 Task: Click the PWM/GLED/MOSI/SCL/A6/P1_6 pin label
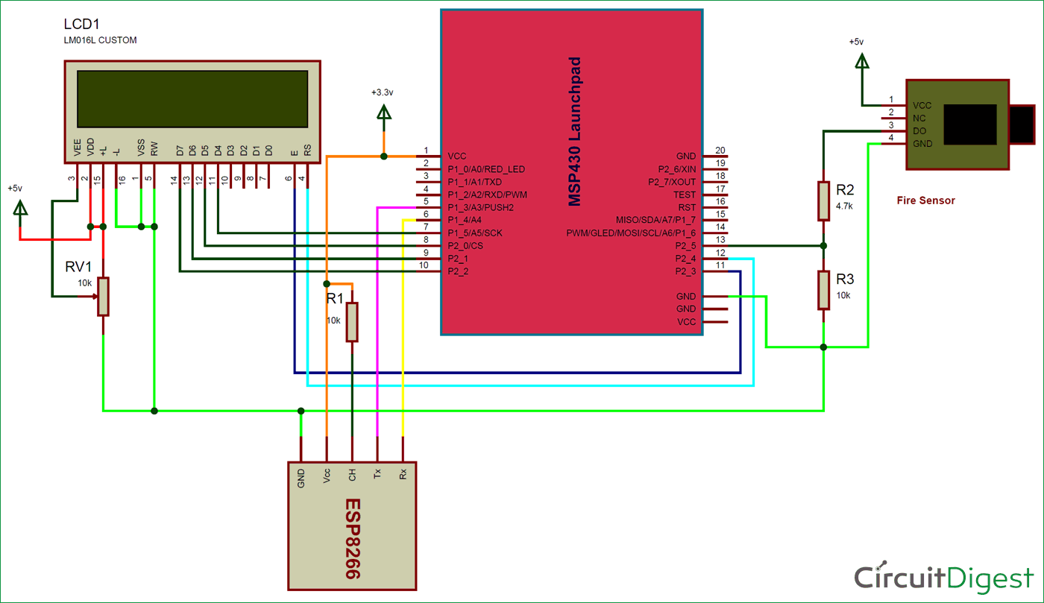[x=631, y=233]
